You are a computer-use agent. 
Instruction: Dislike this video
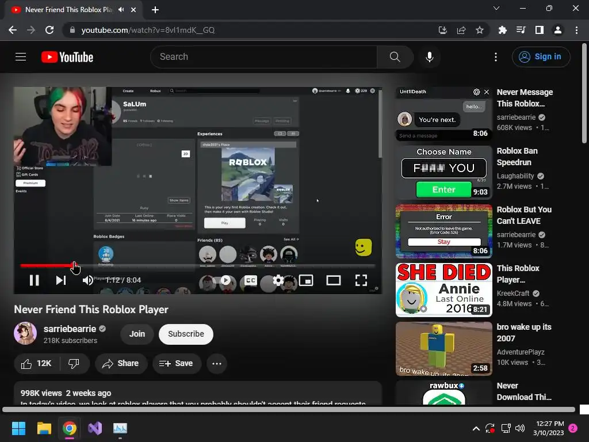[74, 364]
